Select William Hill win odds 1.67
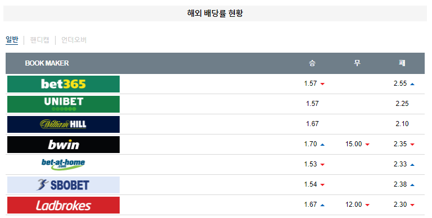Screen dimensions: 432x218 point(312,124)
